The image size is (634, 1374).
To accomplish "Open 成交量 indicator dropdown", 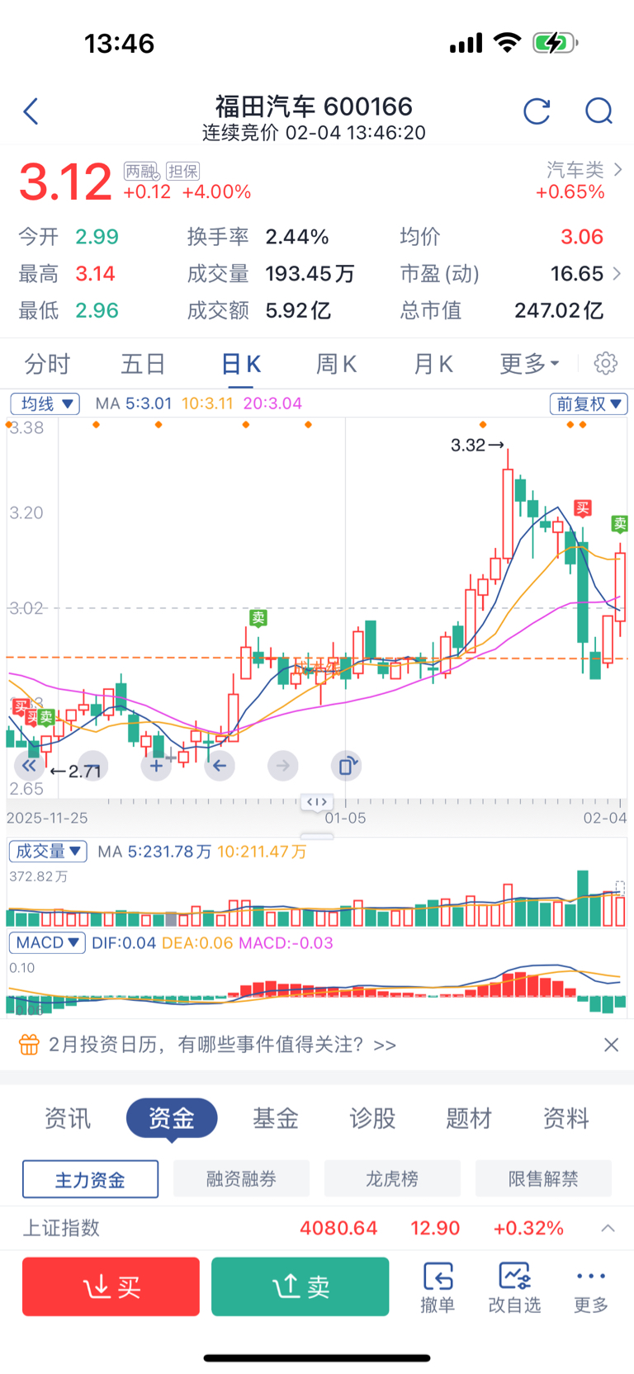I will pos(48,851).
